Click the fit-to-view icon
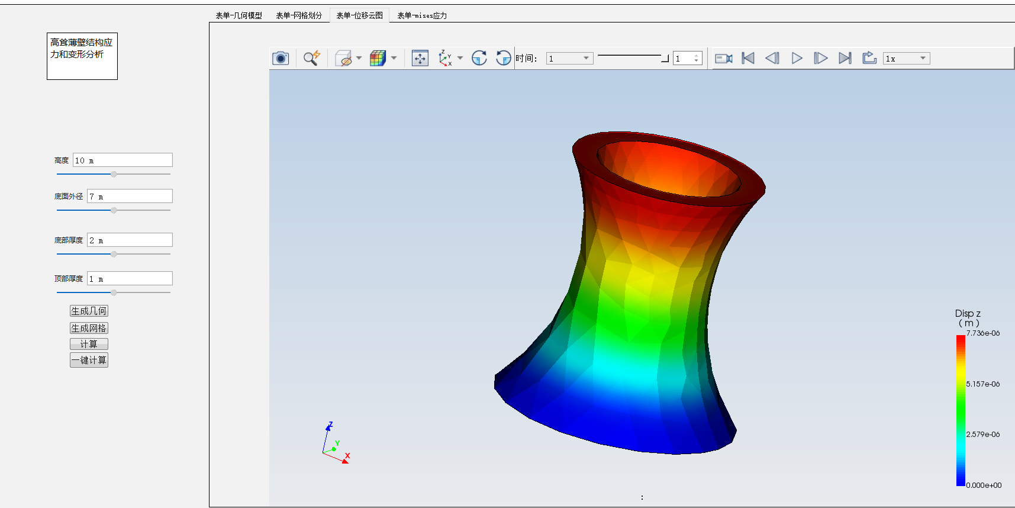This screenshot has width=1015, height=508. [420, 58]
